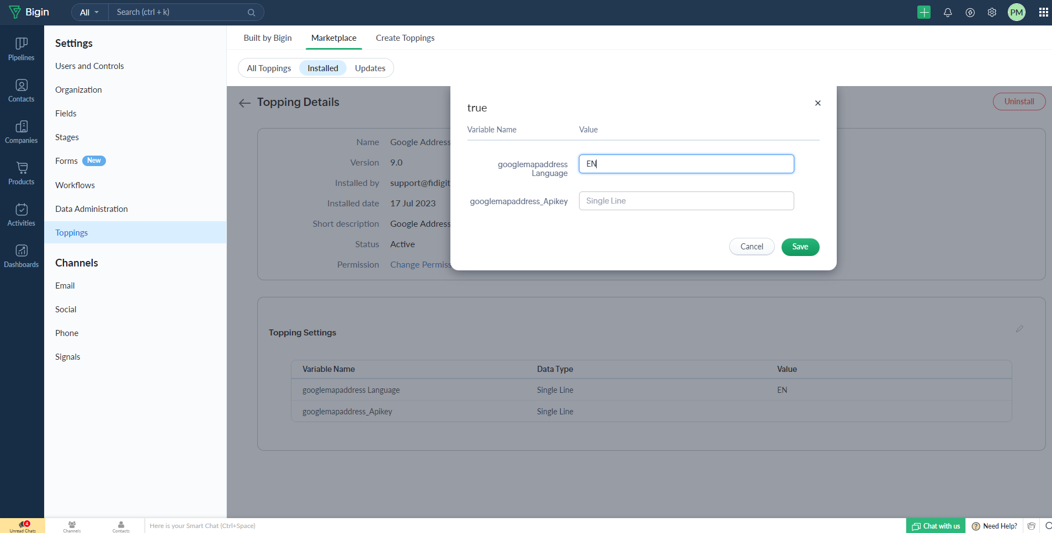Screen dimensions: 1052x533
Task: Click the Uninstall button
Action: tap(1019, 102)
